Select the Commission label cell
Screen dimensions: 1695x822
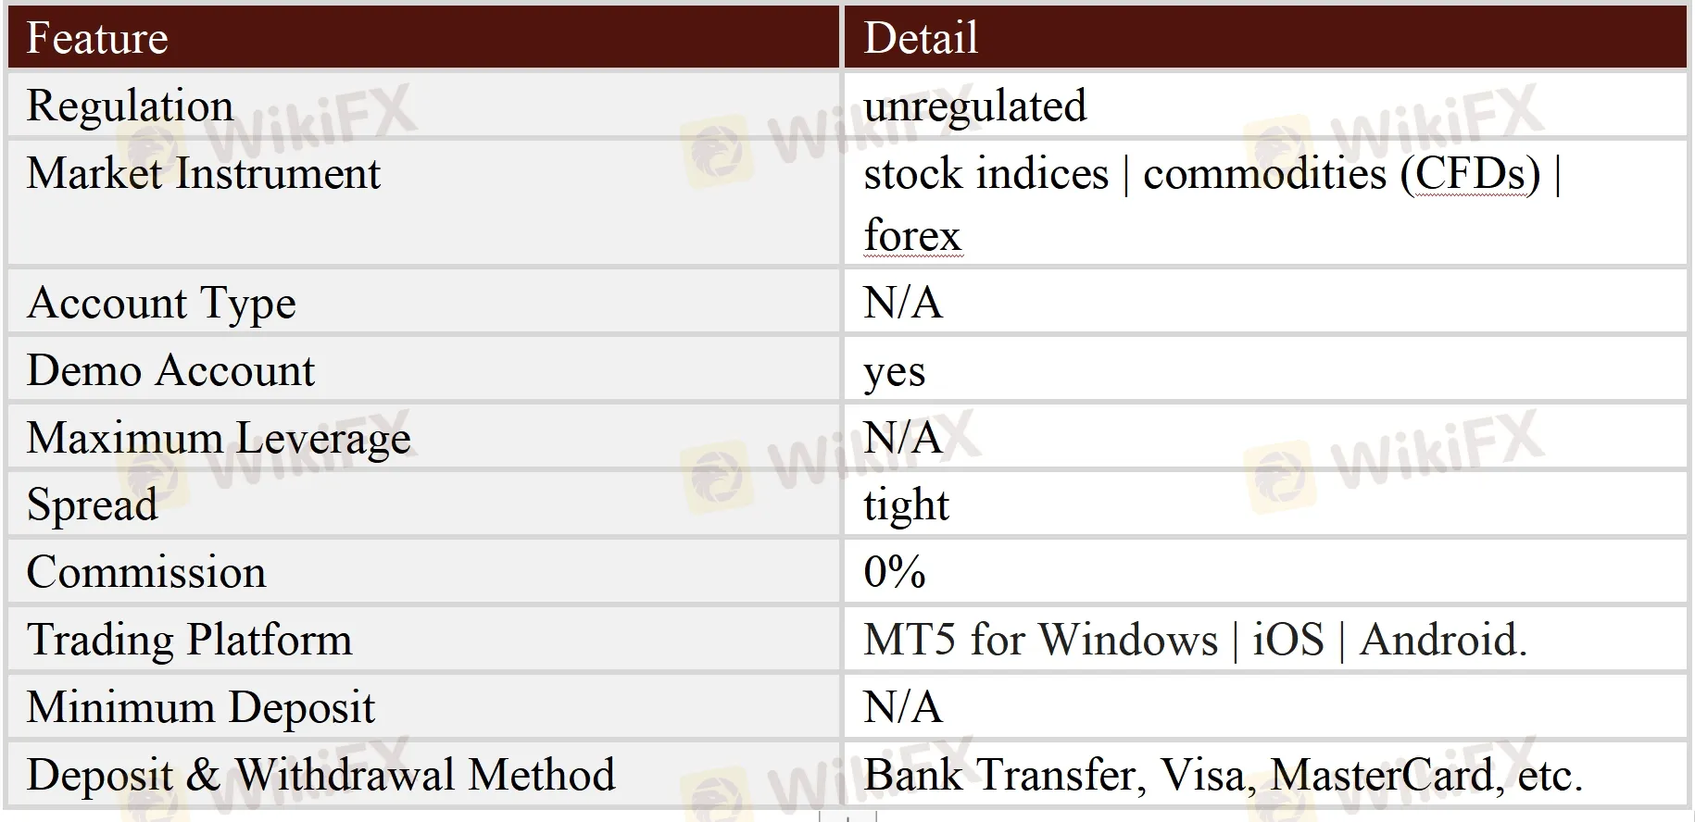tap(146, 572)
